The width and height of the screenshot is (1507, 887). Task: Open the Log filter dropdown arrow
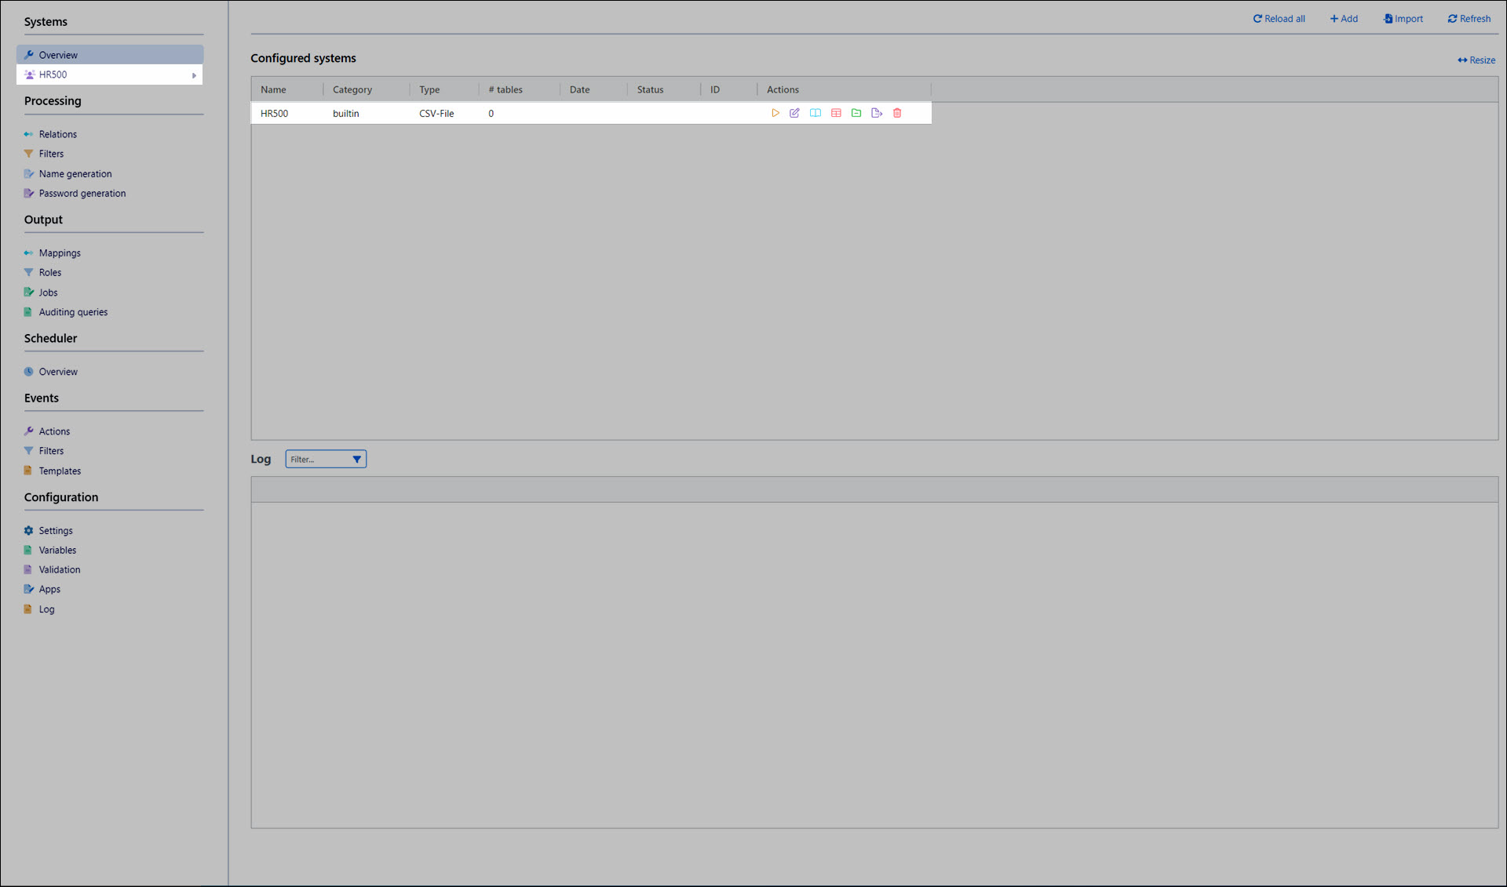click(x=356, y=459)
